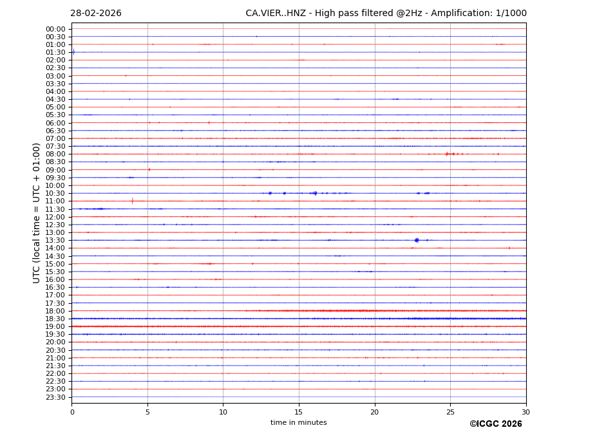Click the blue spike on the 01:30 trace start
Image resolution: width=597 pixels, height=448 pixels.
(73, 52)
